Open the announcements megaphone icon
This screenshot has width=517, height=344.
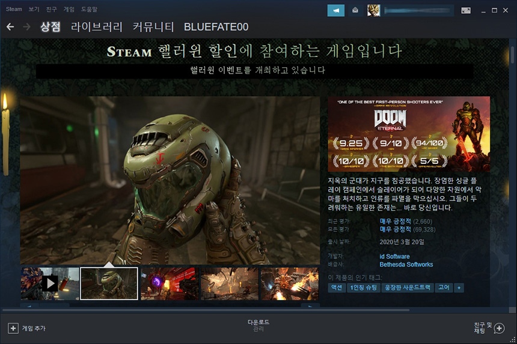pos(335,11)
